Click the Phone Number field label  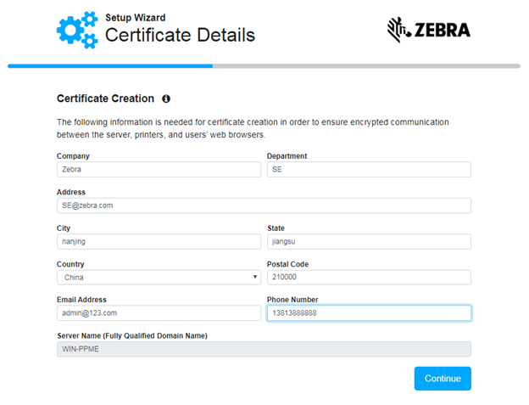tap(292, 300)
